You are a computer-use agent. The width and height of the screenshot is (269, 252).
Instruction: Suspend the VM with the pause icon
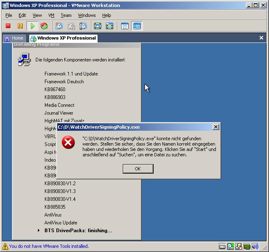tap(20, 26)
